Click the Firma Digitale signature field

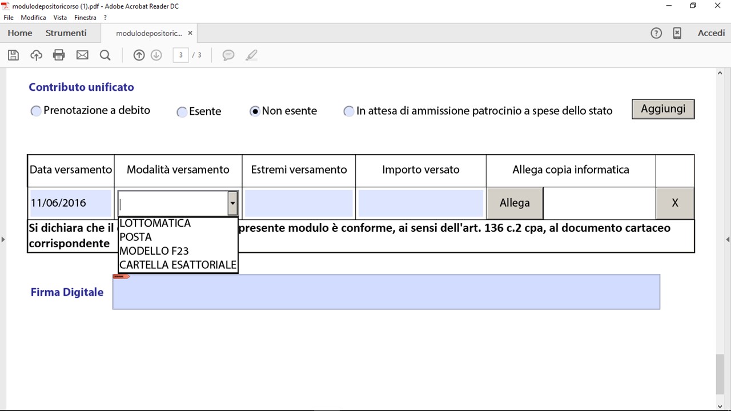[x=386, y=292]
